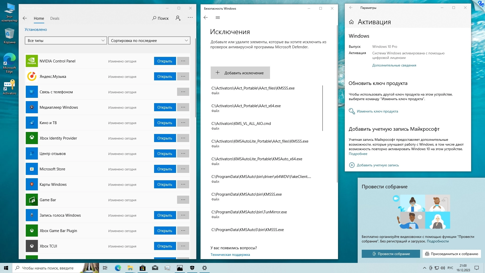Click the 'Изменить ключ продукта' link
Viewport: 485px width, 273px height.
377,111
